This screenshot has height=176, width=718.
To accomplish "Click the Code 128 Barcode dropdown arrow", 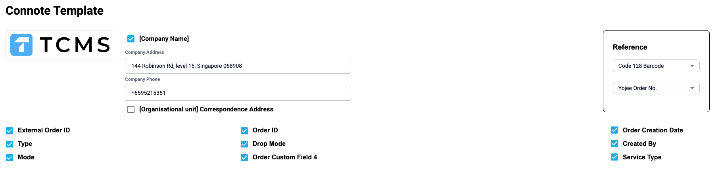I will point(692,66).
